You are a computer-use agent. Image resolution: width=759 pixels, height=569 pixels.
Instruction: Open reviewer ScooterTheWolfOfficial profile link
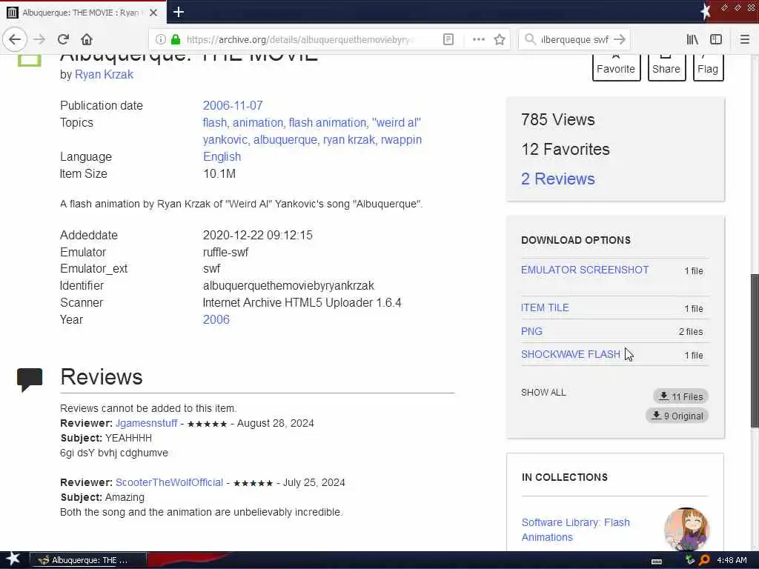coord(169,482)
